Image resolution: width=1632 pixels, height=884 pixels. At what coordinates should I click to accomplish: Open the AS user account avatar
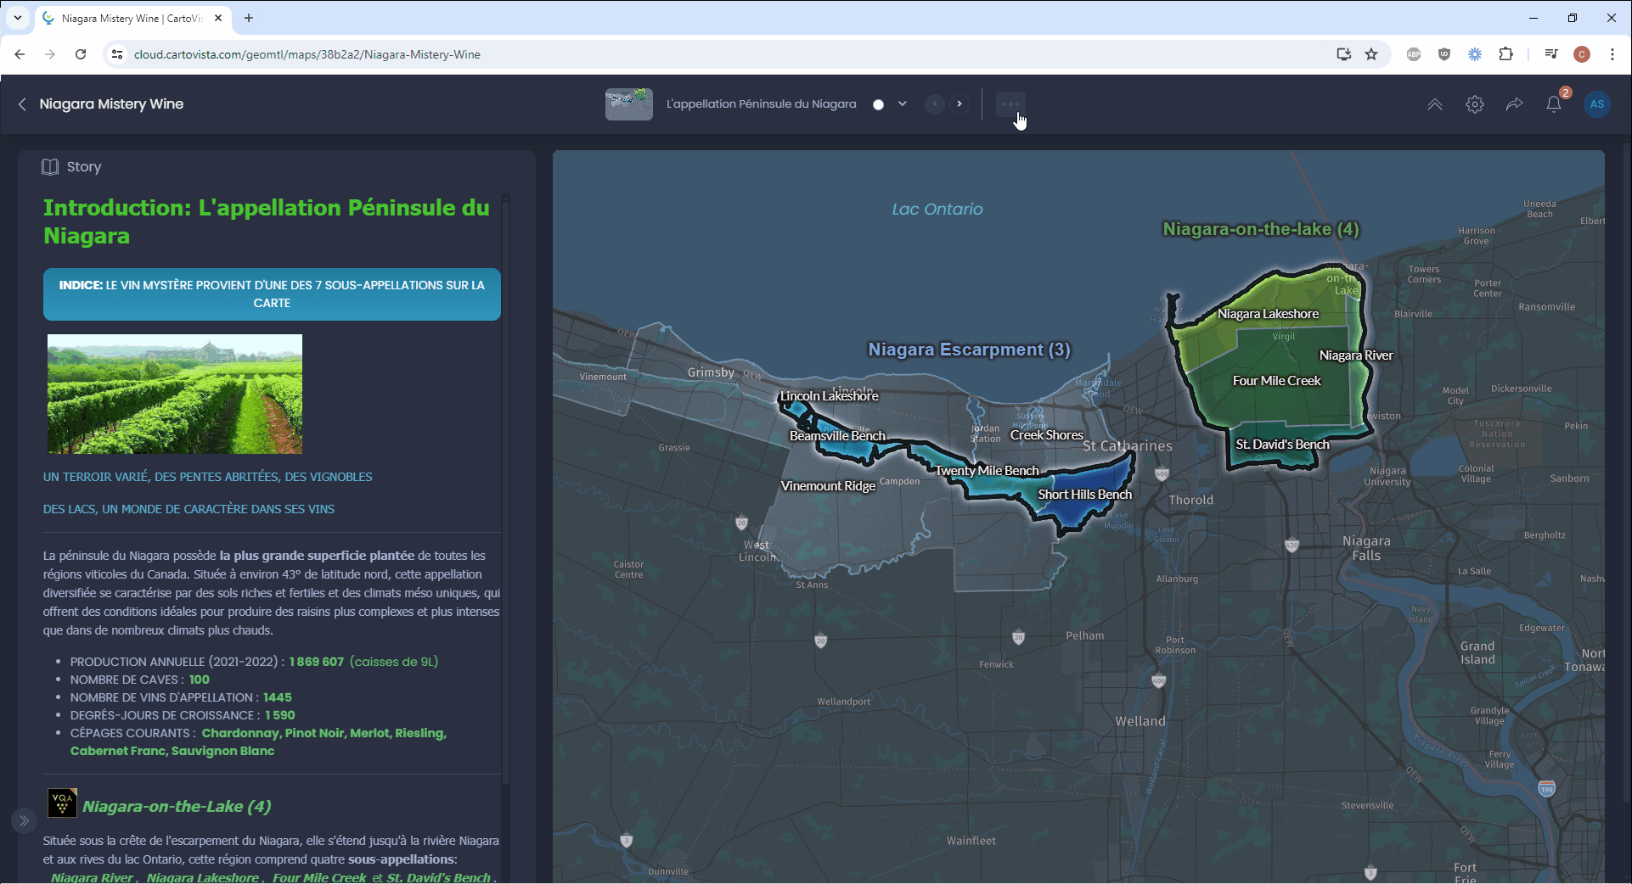tap(1596, 104)
